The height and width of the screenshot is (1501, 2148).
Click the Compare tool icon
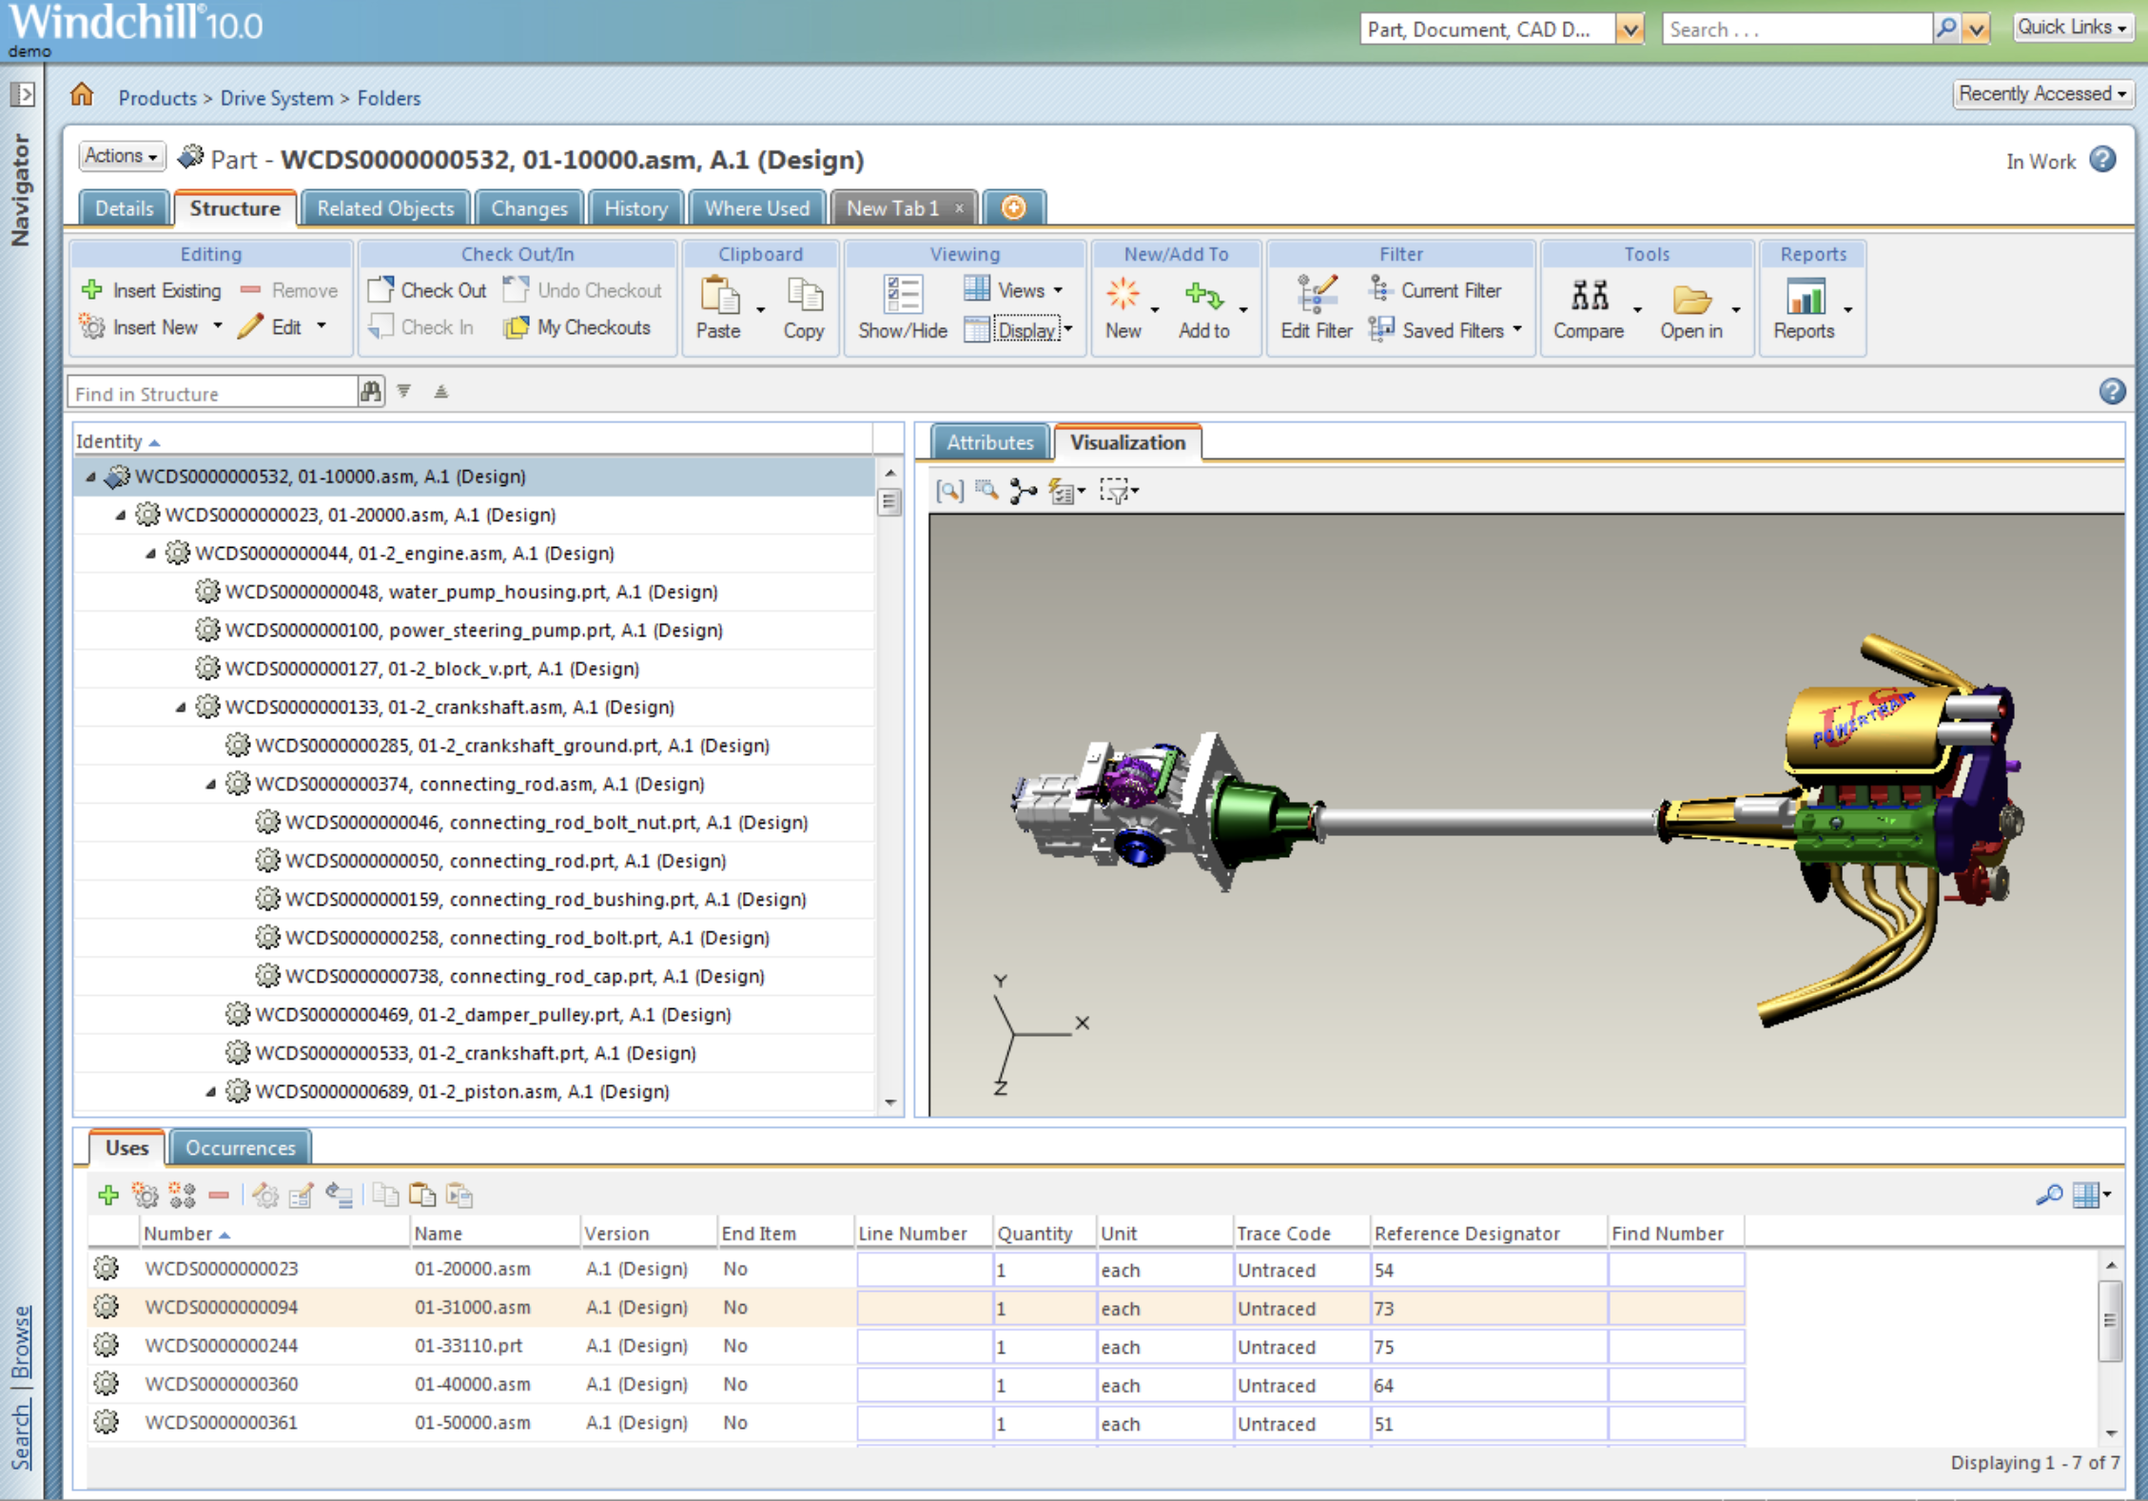[1589, 297]
